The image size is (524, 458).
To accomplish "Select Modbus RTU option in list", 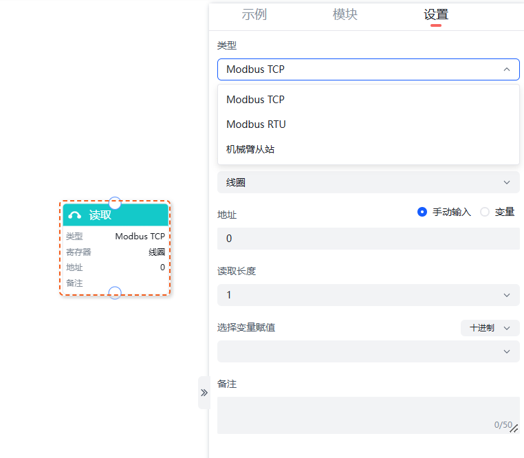I will (369, 124).
